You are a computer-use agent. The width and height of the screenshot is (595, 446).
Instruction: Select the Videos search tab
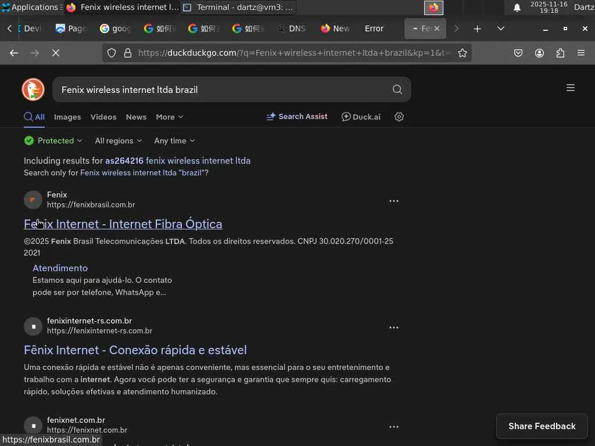(x=103, y=117)
